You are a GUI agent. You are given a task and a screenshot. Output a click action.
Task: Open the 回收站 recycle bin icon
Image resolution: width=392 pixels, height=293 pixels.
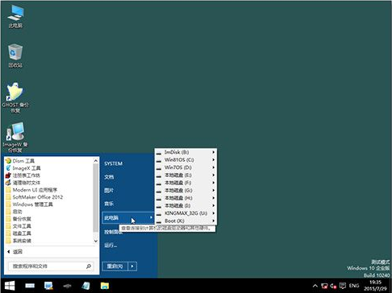[x=15, y=56]
